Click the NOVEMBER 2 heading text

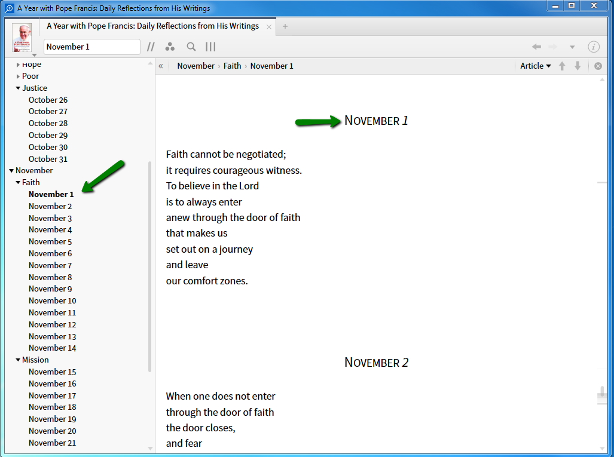pyautogui.click(x=376, y=363)
